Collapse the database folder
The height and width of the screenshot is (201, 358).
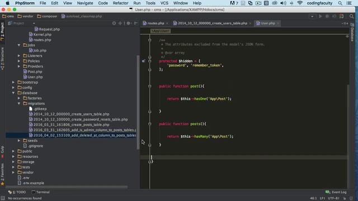pyautogui.click(x=13, y=93)
